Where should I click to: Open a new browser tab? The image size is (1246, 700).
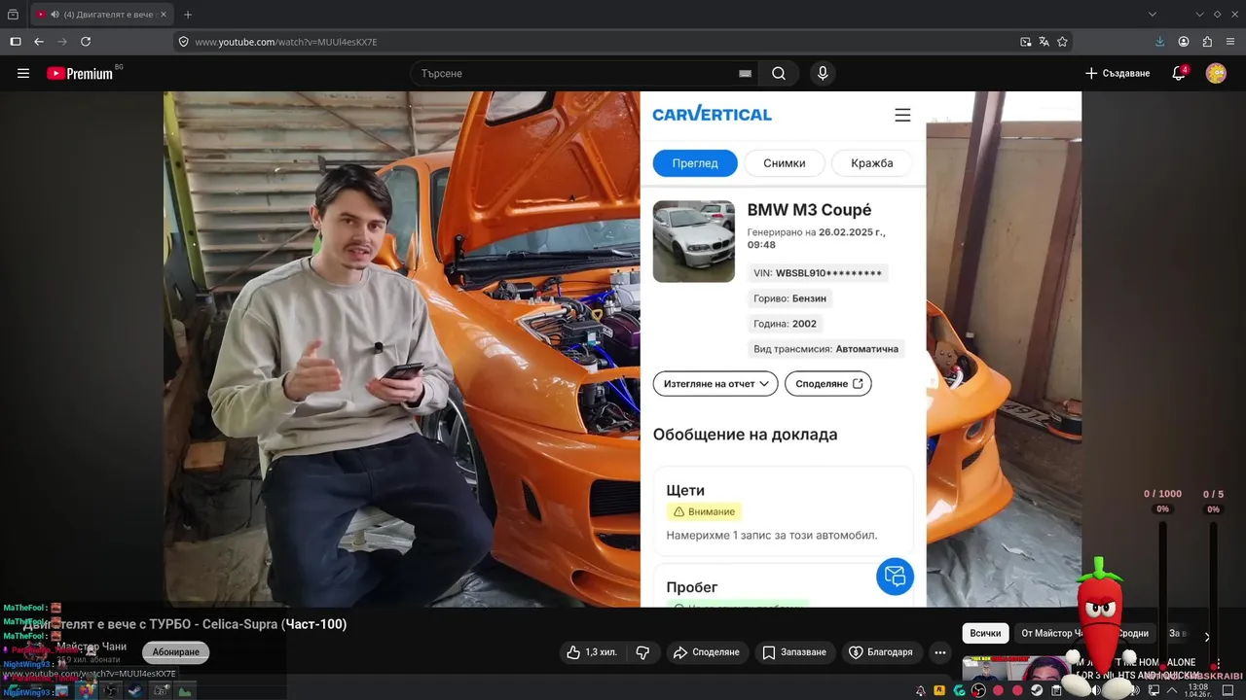point(188,15)
